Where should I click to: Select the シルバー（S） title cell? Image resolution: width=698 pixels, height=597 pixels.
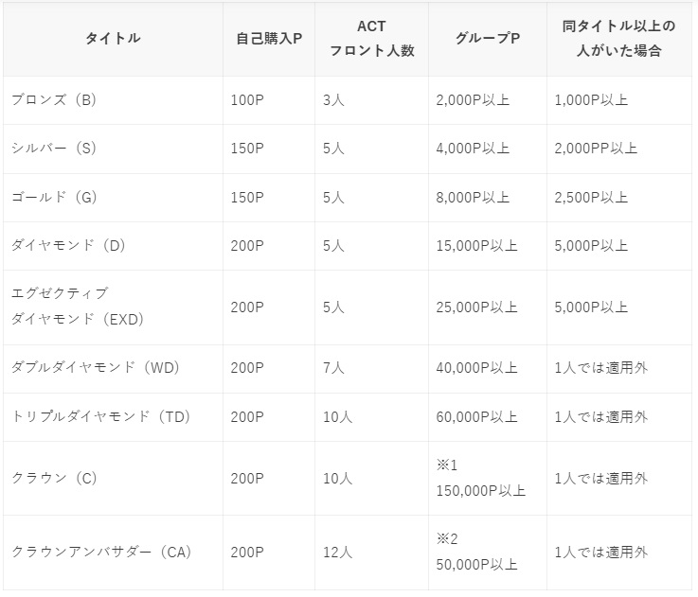click(x=113, y=149)
